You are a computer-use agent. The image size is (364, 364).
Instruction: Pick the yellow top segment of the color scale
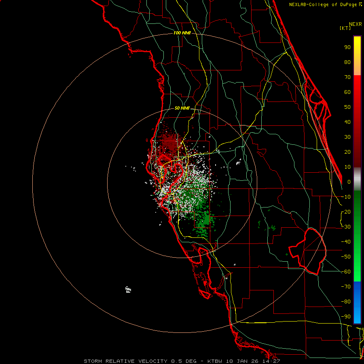coord(357,56)
